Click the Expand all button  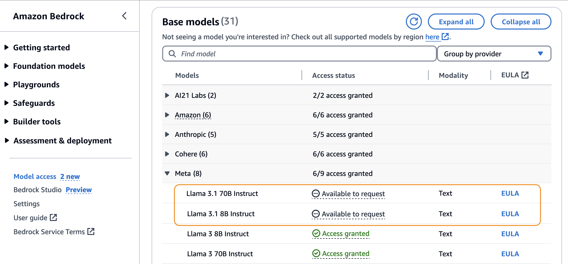(x=456, y=22)
